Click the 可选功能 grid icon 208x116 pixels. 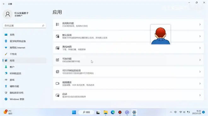[x=57, y=60]
